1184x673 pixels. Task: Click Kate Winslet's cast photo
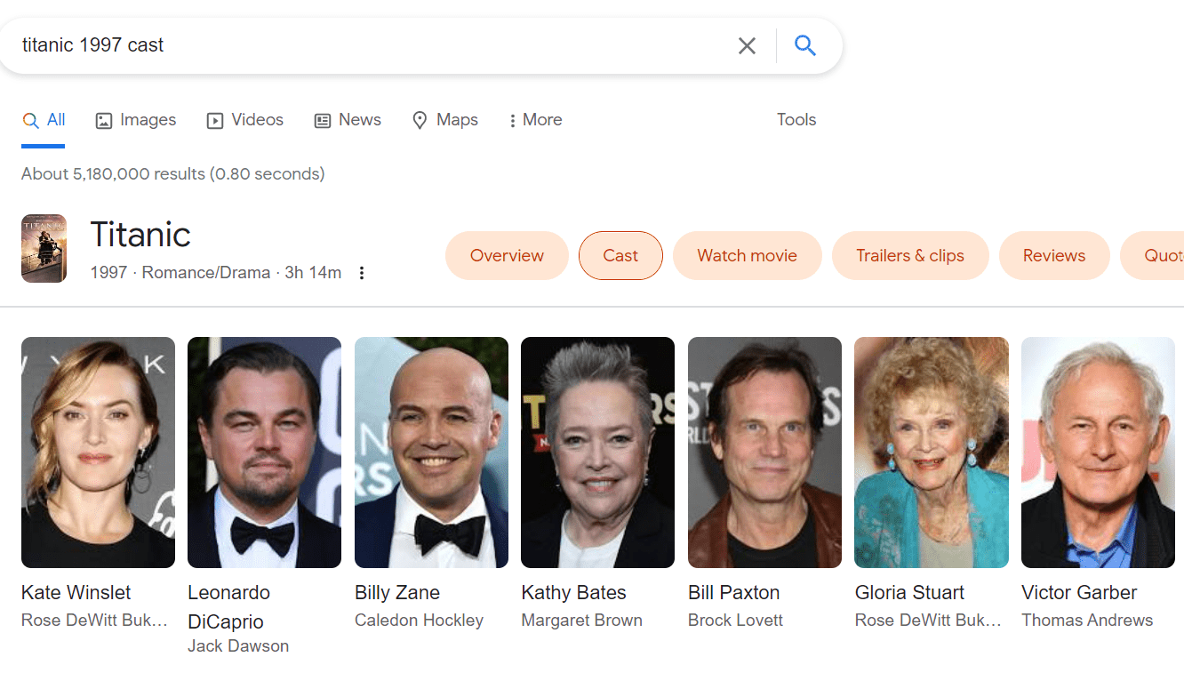pos(98,452)
